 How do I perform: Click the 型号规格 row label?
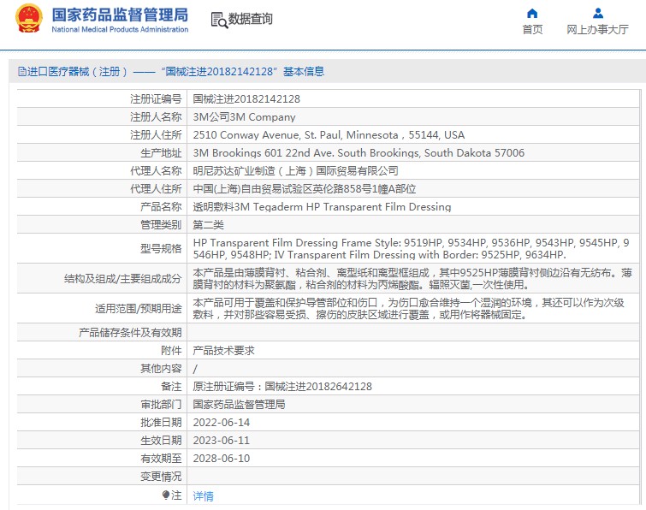click(x=161, y=248)
